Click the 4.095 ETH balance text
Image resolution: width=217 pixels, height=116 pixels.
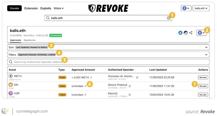pyautogui.click(x=16, y=36)
